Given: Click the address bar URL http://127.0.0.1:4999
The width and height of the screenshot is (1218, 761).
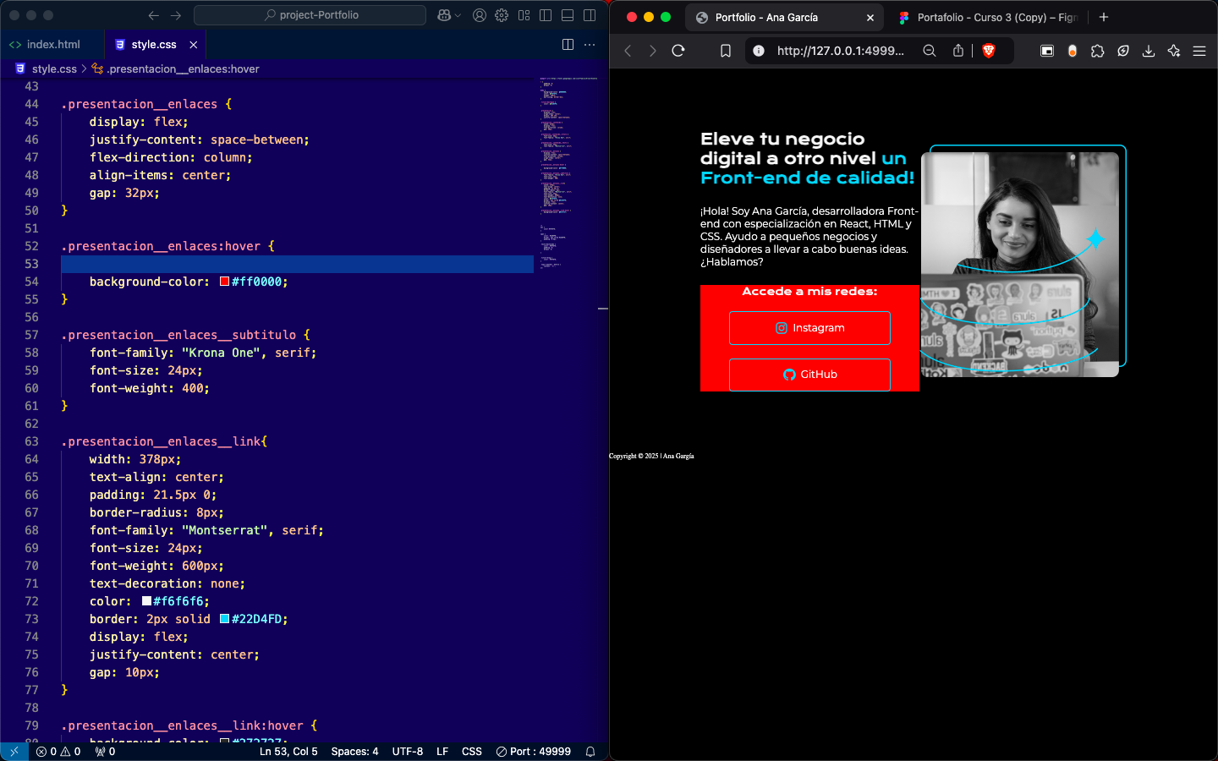Looking at the screenshot, I should [841, 51].
